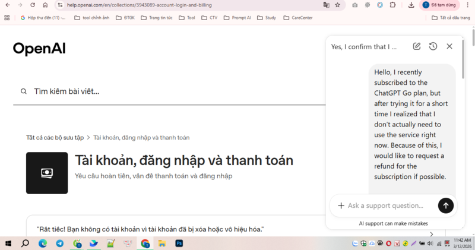Screen dimensions: 475x250
Task: Reload the current page
Action: pos(33,5)
